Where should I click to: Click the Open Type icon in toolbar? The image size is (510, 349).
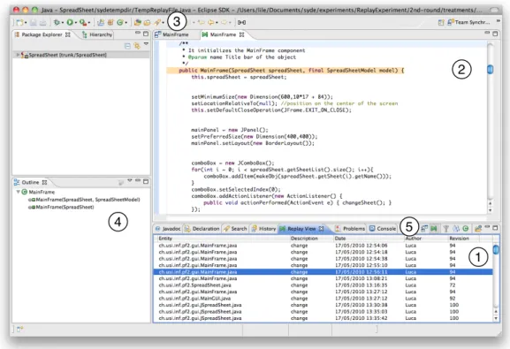point(138,22)
